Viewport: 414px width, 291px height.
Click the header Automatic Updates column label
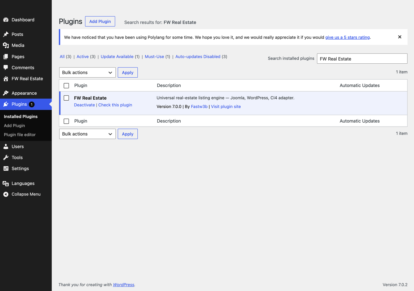point(360,86)
